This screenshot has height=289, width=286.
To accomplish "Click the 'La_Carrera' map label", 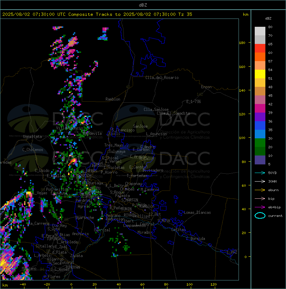I will coord(39,223).
